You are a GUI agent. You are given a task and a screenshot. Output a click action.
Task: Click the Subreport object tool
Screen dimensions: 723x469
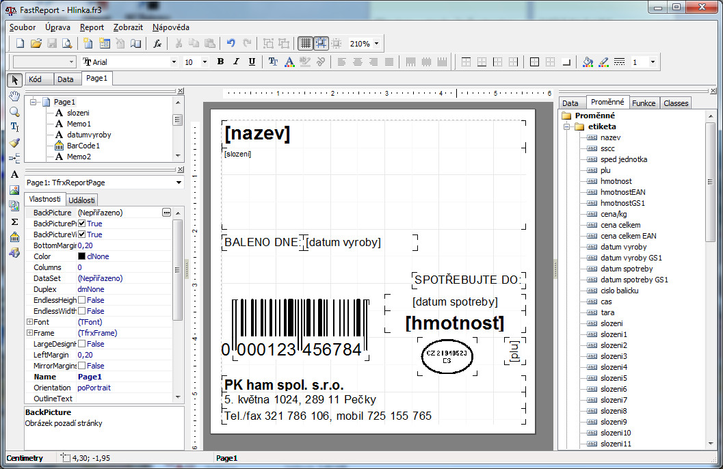(15, 206)
